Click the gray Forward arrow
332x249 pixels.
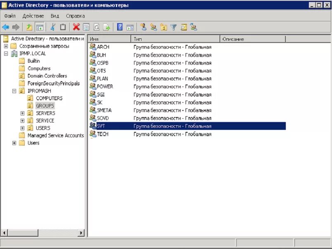(16, 27)
